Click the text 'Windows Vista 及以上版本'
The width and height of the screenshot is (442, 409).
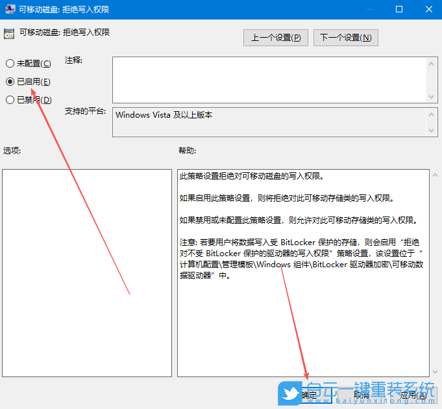164,115
